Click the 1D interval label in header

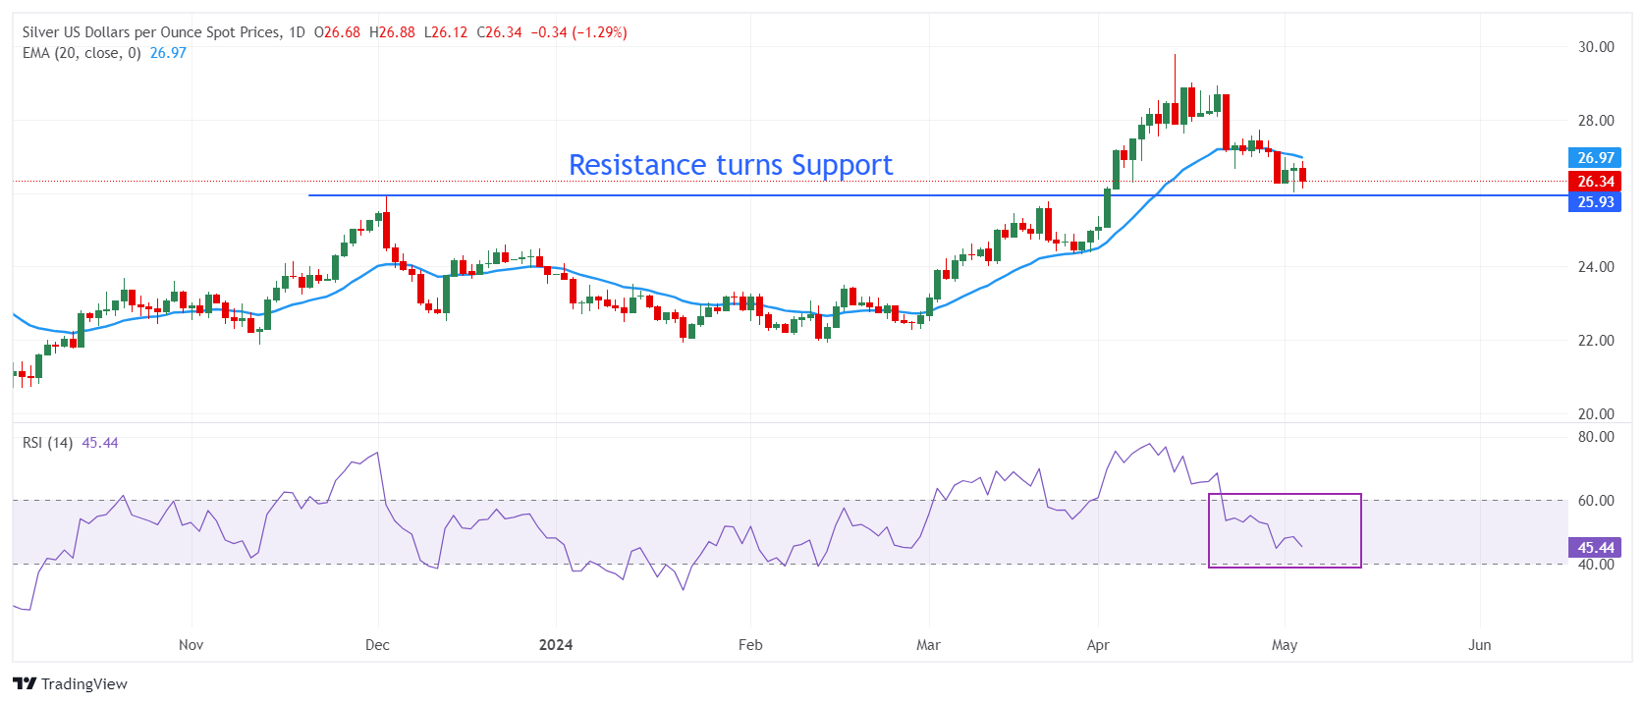(x=297, y=32)
